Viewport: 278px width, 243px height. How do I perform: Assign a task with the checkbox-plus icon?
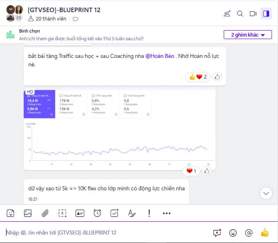(x=115, y=213)
